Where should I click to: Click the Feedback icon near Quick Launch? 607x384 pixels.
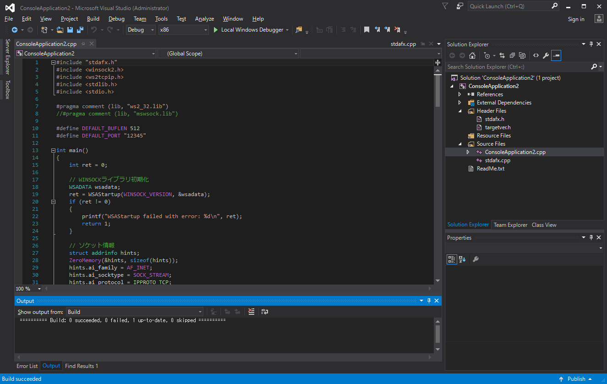[x=460, y=6]
